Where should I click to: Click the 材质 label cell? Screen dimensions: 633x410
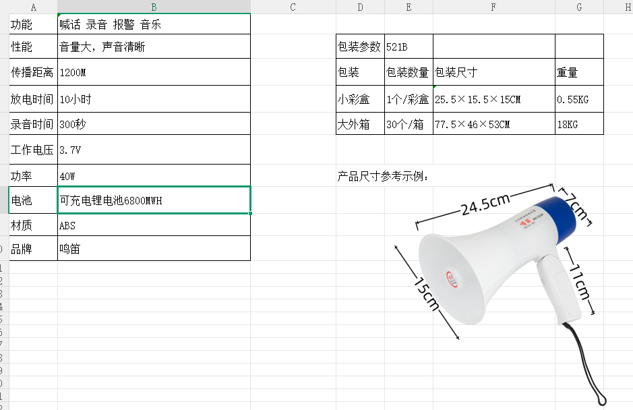[33, 225]
